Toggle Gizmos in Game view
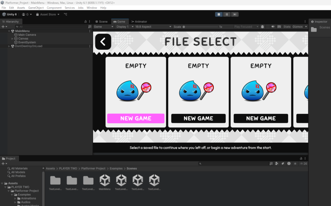Image resolution: width=331 pixels, height=206 pixels. (x=297, y=27)
